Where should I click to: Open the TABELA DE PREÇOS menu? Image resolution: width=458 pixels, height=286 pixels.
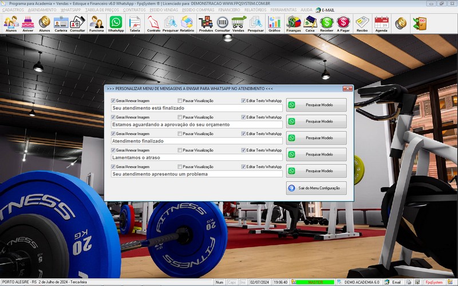click(x=102, y=10)
